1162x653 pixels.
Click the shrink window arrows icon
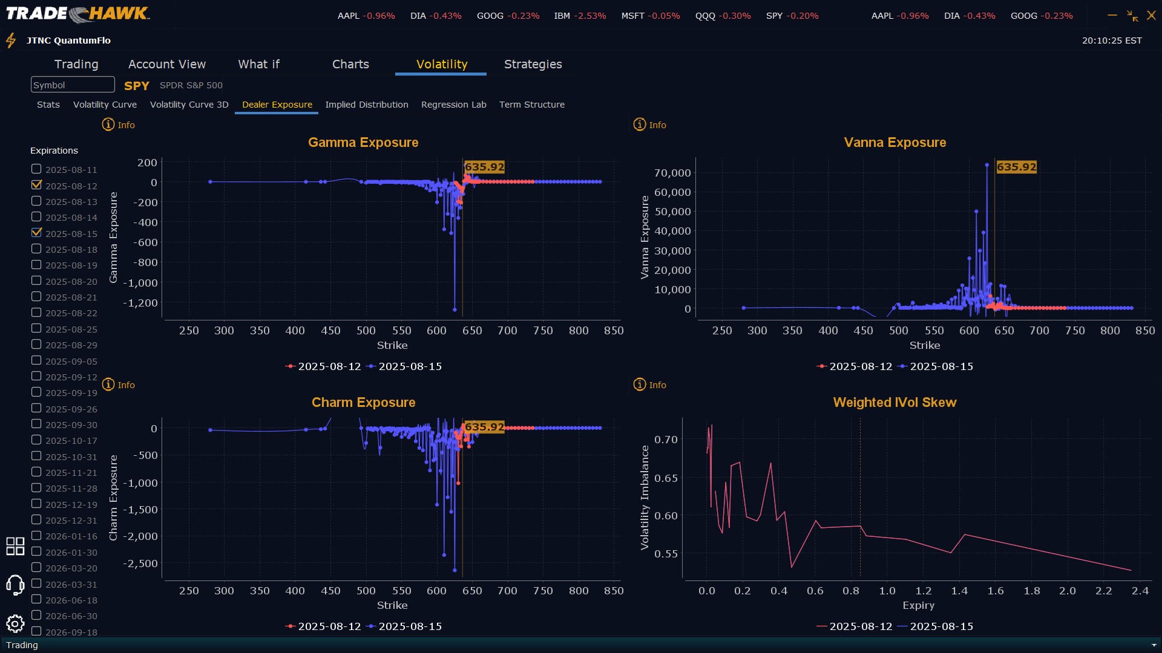point(1132,16)
